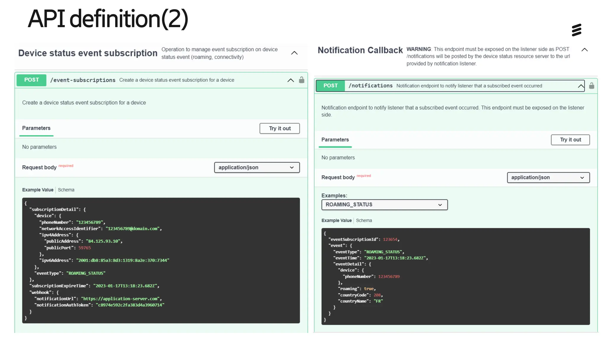605x340 pixels.
Task: Collapse the Device status event subscription section
Action: pos(294,53)
